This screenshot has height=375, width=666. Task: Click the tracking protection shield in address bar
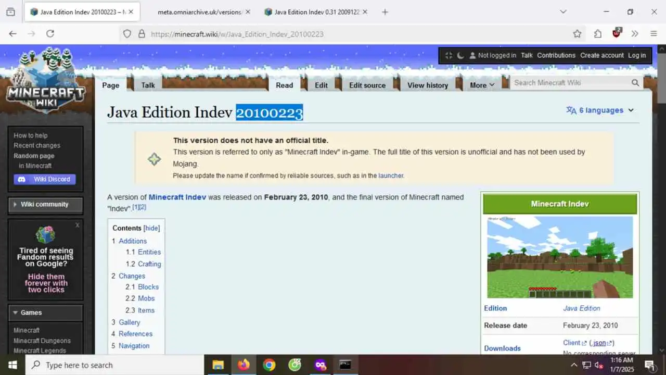127,34
